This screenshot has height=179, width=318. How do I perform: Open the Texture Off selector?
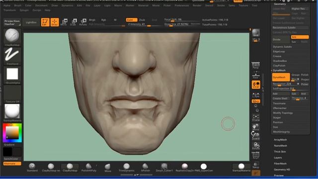[12, 94]
